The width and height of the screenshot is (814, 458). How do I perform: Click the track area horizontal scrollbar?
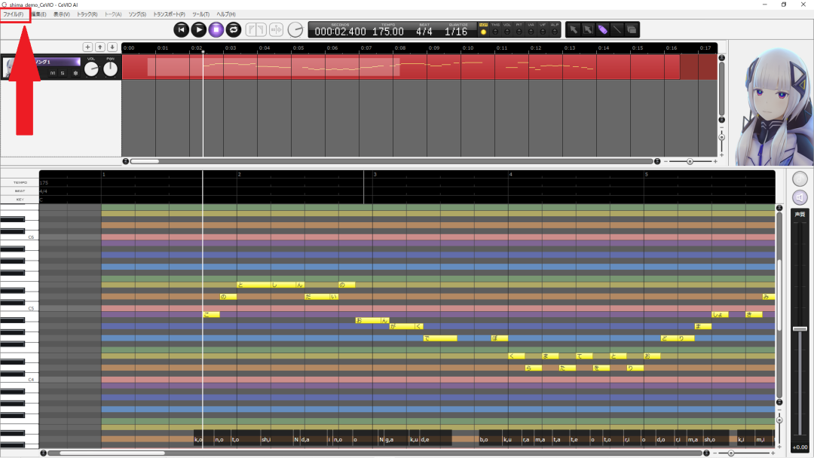click(x=391, y=161)
